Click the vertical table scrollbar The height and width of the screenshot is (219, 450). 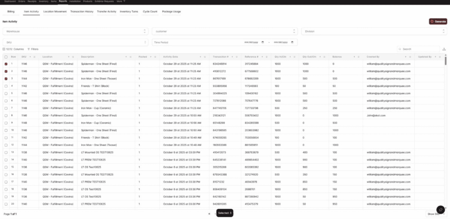tap(445, 61)
